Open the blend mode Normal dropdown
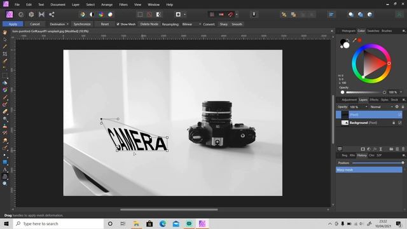This screenshot has width=407, height=229. coord(382,107)
